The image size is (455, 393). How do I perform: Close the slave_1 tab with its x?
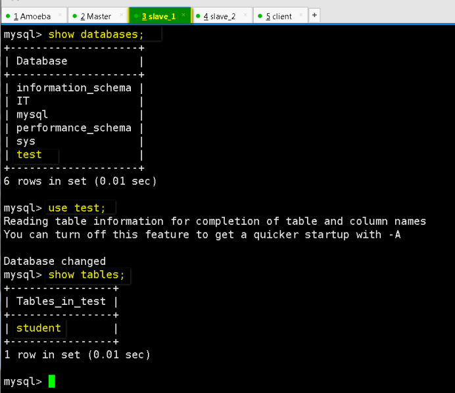coord(183,14)
